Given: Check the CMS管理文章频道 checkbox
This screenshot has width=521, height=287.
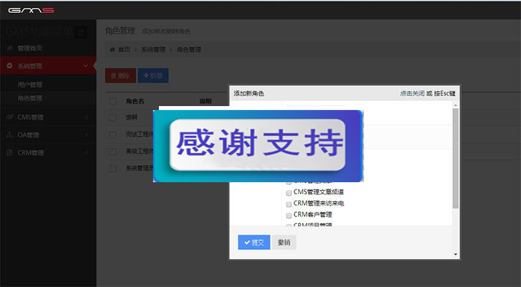Looking at the screenshot, I should [x=289, y=193].
